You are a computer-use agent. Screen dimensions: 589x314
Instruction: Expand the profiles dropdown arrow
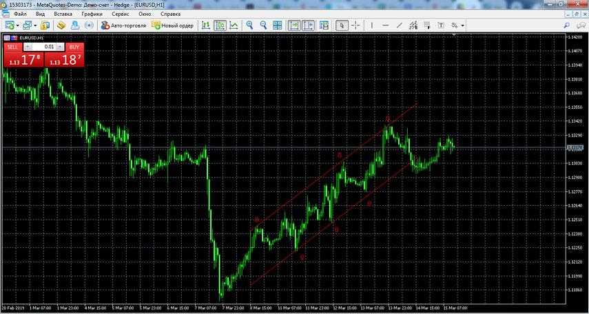pos(34,25)
